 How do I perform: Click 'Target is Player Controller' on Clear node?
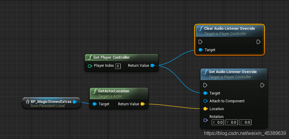(225, 34)
